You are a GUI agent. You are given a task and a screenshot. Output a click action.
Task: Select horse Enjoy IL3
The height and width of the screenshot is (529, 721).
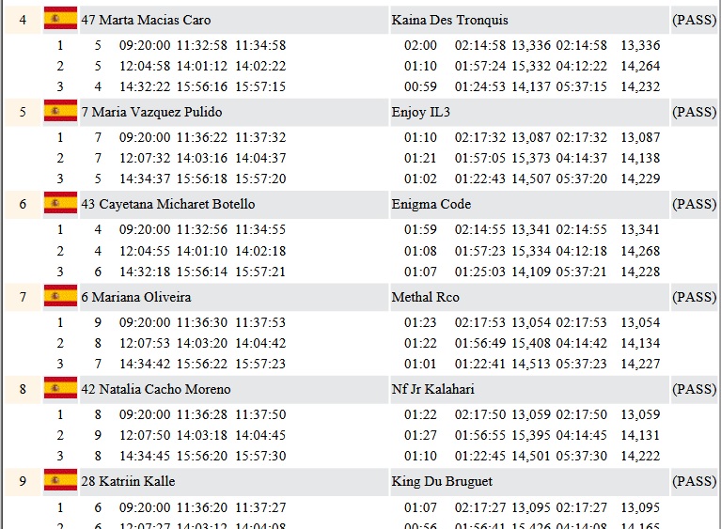tap(420, 113)
